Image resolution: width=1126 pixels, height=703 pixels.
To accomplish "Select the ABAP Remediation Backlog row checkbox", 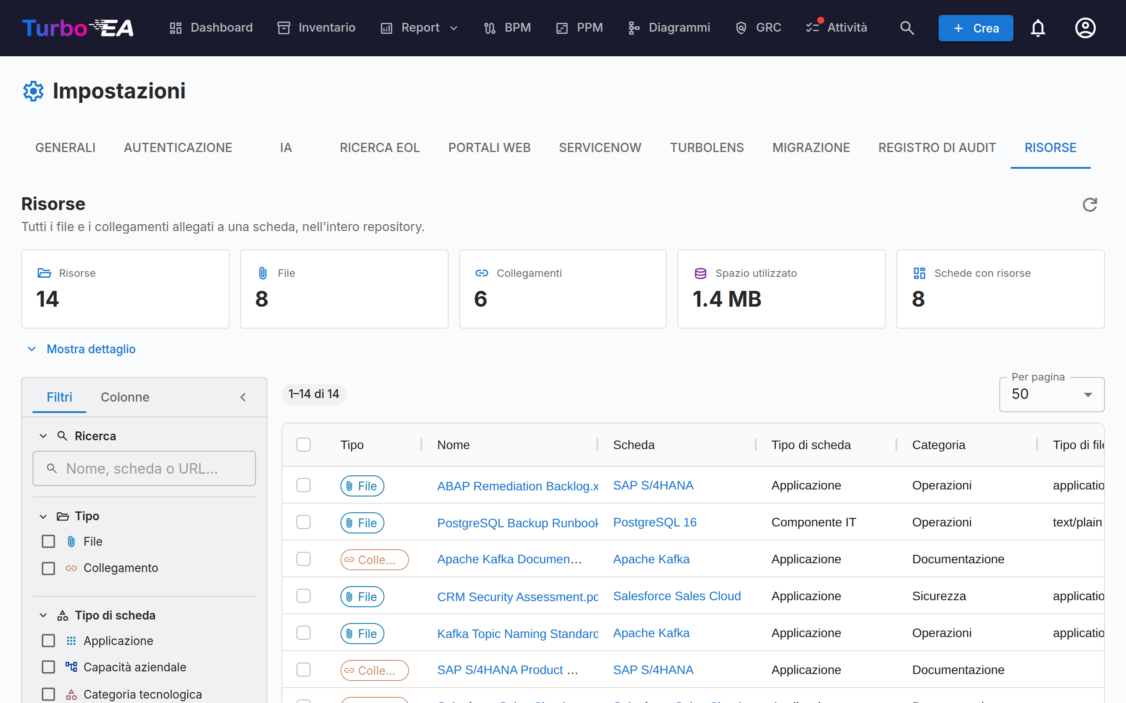I will [303, 486].
